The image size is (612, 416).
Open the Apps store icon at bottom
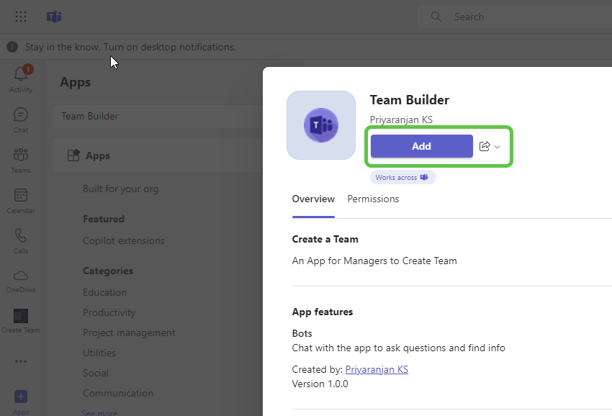tap(21, 398)
